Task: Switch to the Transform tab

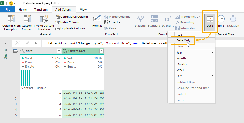Action: pyautogui.click(x=41, y=10)
